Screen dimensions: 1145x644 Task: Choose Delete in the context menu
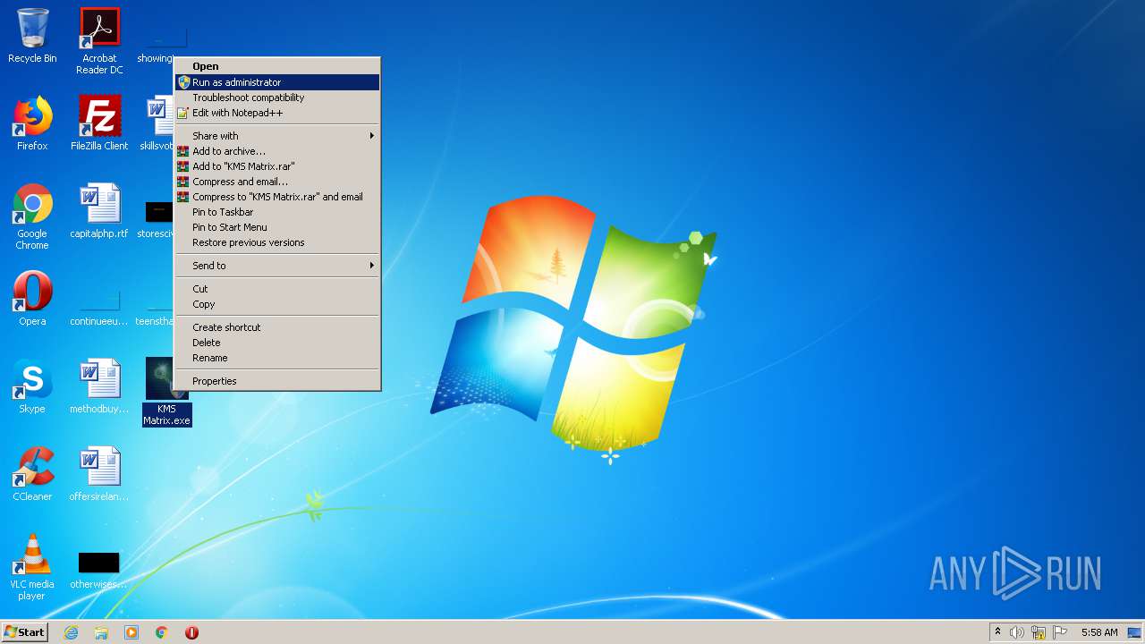coord(277,343)
